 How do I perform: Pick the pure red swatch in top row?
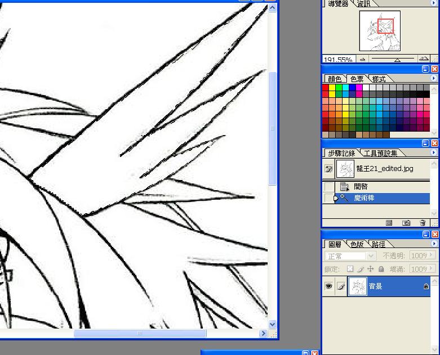(x=326, y=88)
